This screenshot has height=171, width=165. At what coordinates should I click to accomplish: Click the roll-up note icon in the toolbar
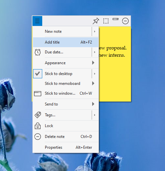coord(116,19)
